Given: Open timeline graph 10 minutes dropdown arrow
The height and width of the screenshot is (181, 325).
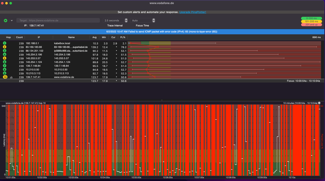Looking at the screenshot, I should coord(319,103).
